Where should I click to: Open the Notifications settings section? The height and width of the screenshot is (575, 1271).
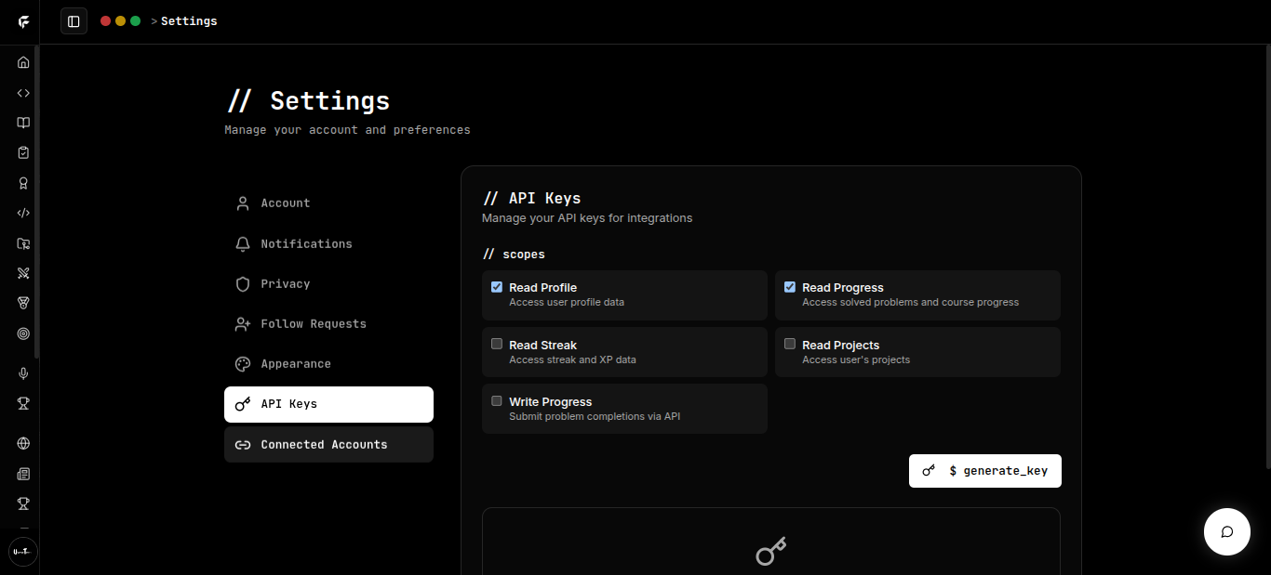[x=328, y=243]
